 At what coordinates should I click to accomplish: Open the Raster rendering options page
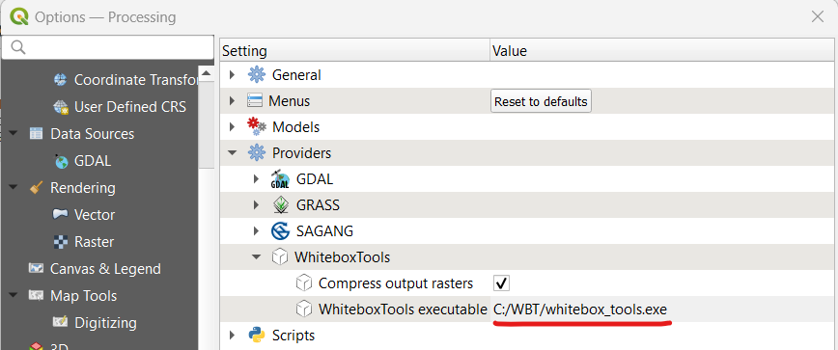click(x=94, y=242)
